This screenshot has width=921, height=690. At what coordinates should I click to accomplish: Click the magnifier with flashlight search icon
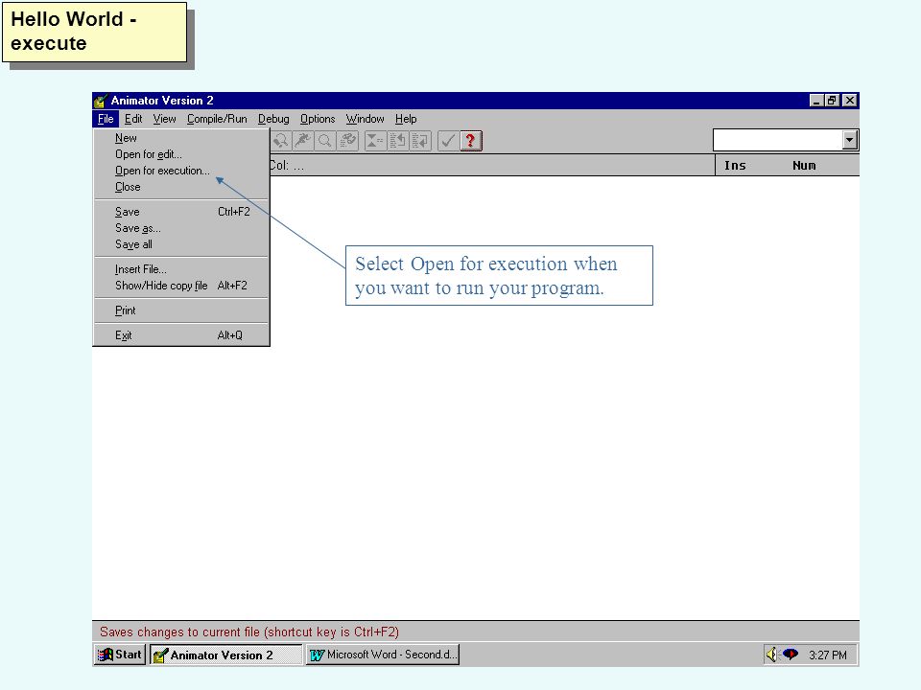tap(281, 141)
